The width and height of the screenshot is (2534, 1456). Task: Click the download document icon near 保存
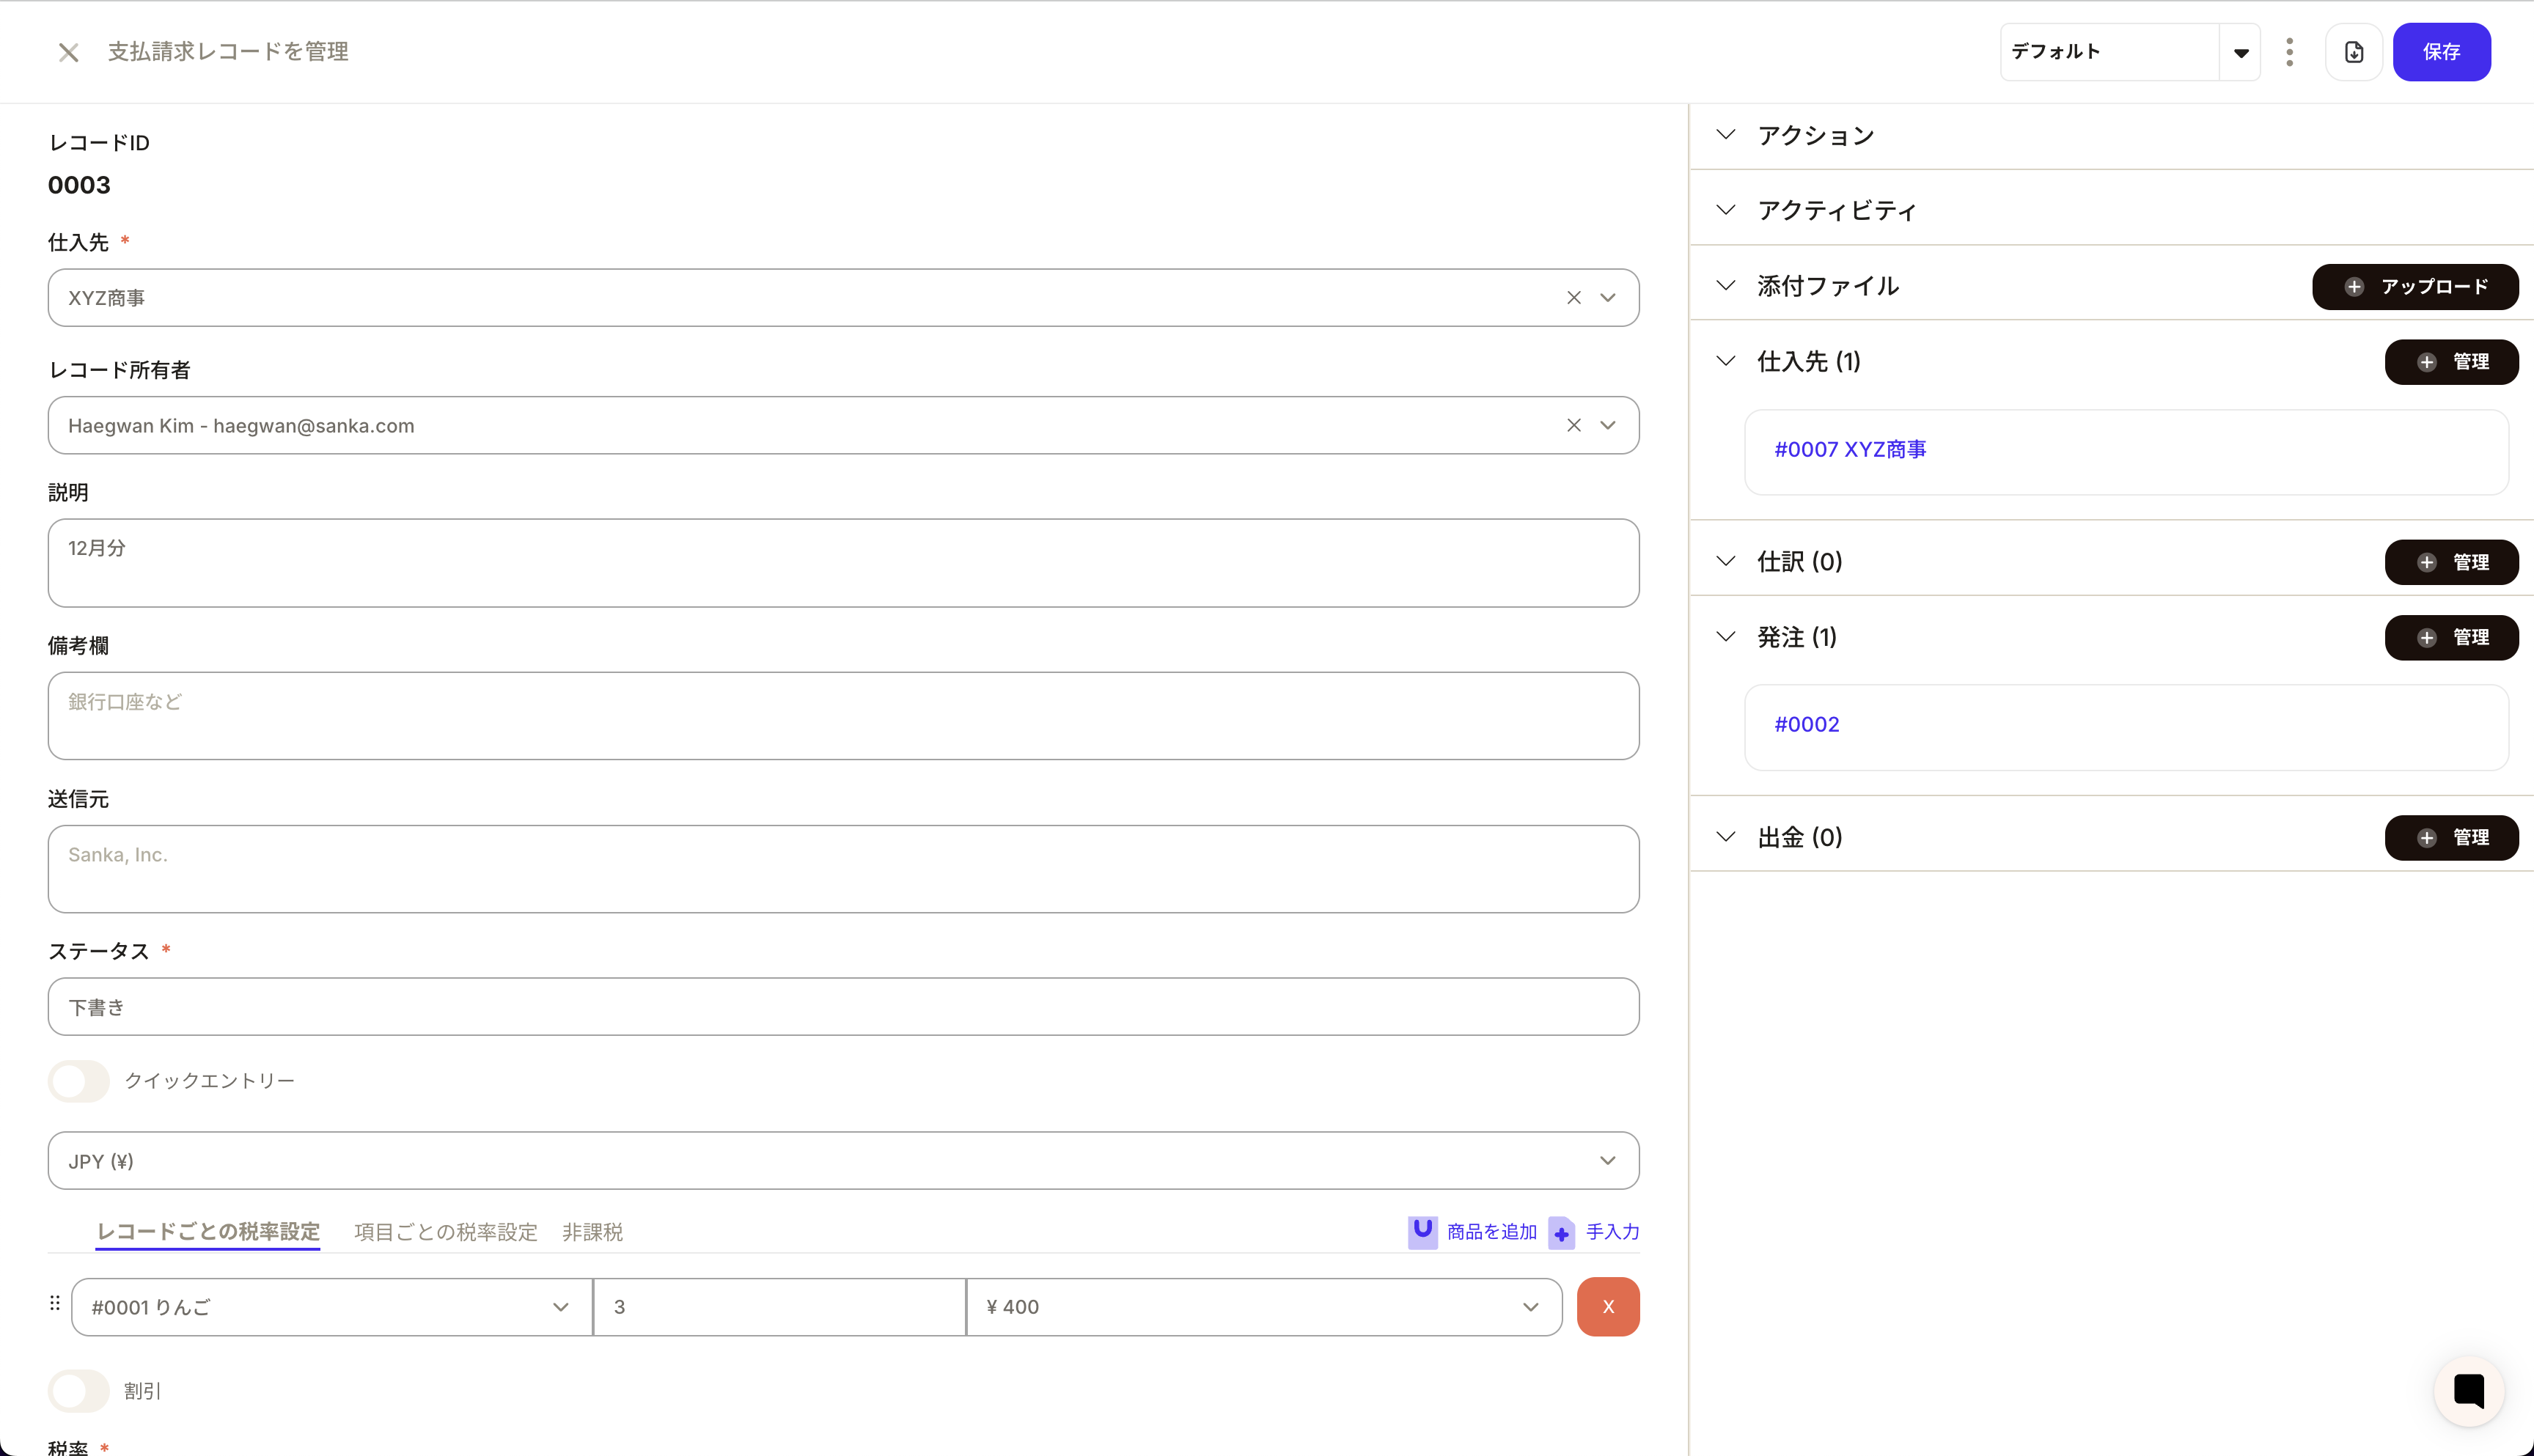click(2353, 52)
